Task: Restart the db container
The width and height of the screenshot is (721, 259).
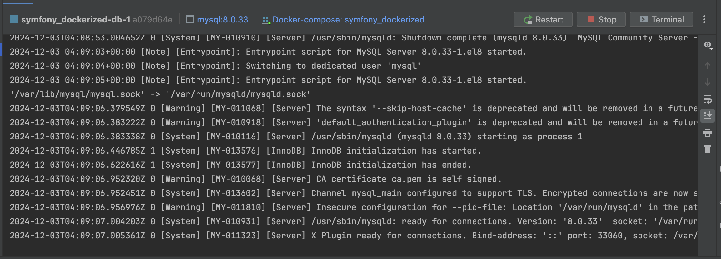Action: [x=543, y=20]
